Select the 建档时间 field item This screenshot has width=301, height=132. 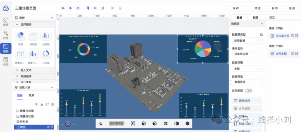(x=246, y=101)
